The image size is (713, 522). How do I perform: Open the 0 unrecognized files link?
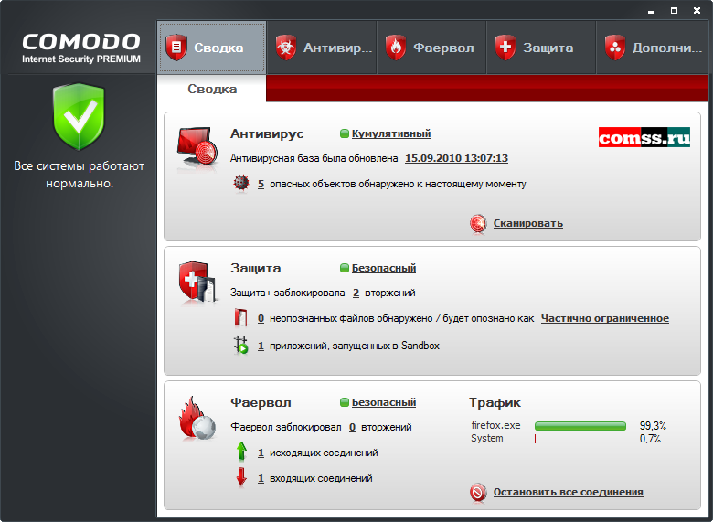[x=261, y=318]
